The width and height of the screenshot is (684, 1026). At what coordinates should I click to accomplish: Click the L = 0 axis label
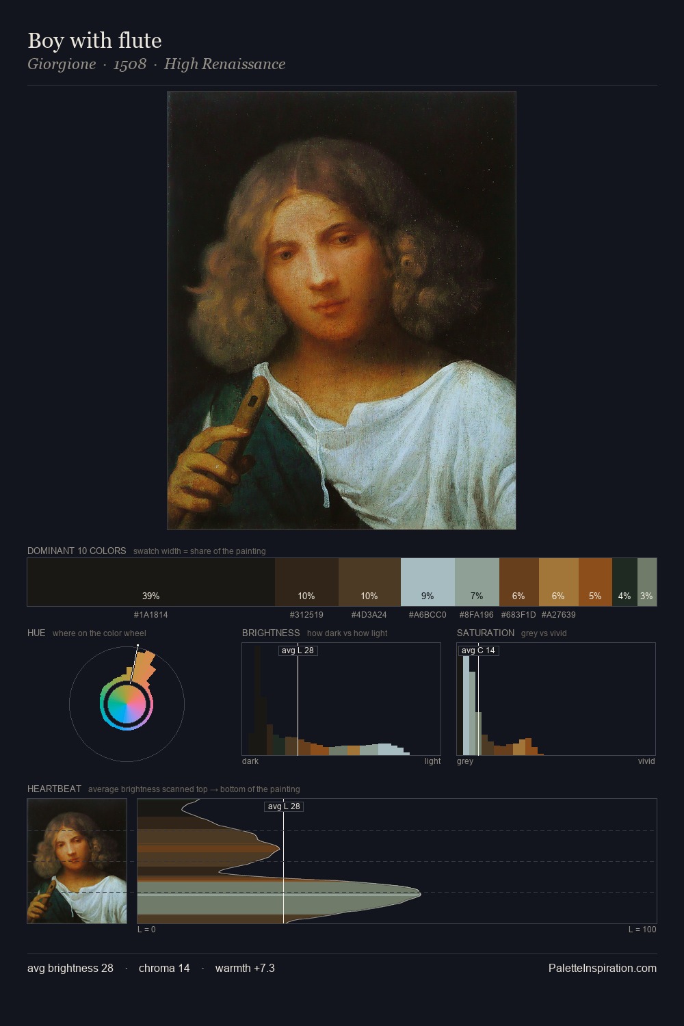[146, 929]
